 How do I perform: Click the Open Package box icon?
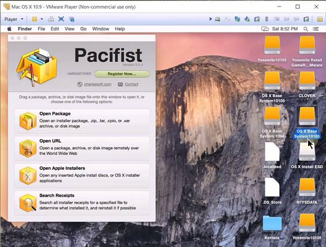[27, 121]
